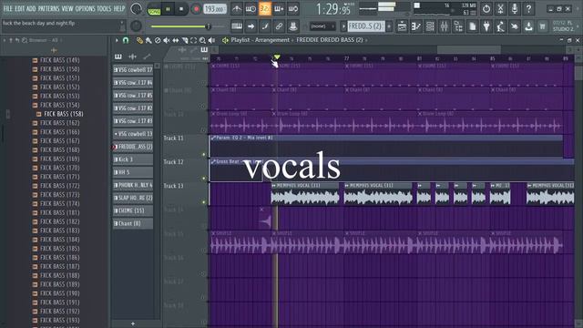The image size is (583, 328).
Task: Select the playlist Paint brush tool
Action: [x=148, y=40]
